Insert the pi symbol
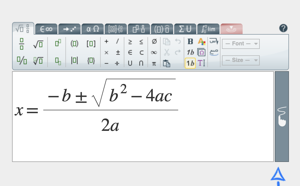 (154, 63)
